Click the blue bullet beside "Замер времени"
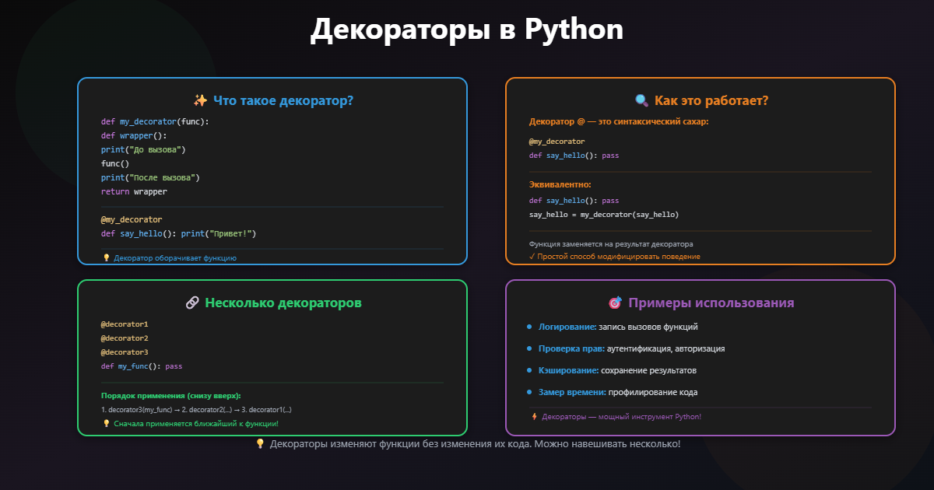Image resolution: width=934 pixels, height=490 pixels. tap(529, 392)
